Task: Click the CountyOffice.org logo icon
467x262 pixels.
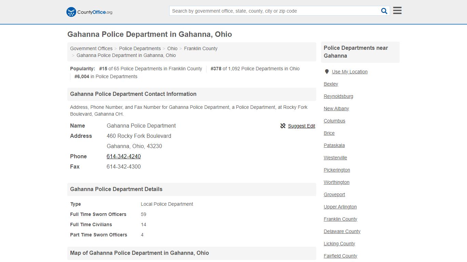Action: click(71, 12)
